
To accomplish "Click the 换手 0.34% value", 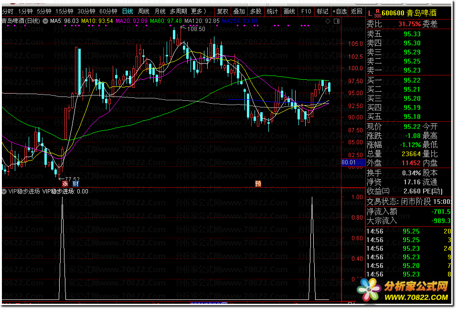I will click(x=412, y=173).
